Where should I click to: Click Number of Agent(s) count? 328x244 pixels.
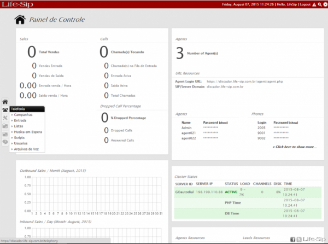180,53
